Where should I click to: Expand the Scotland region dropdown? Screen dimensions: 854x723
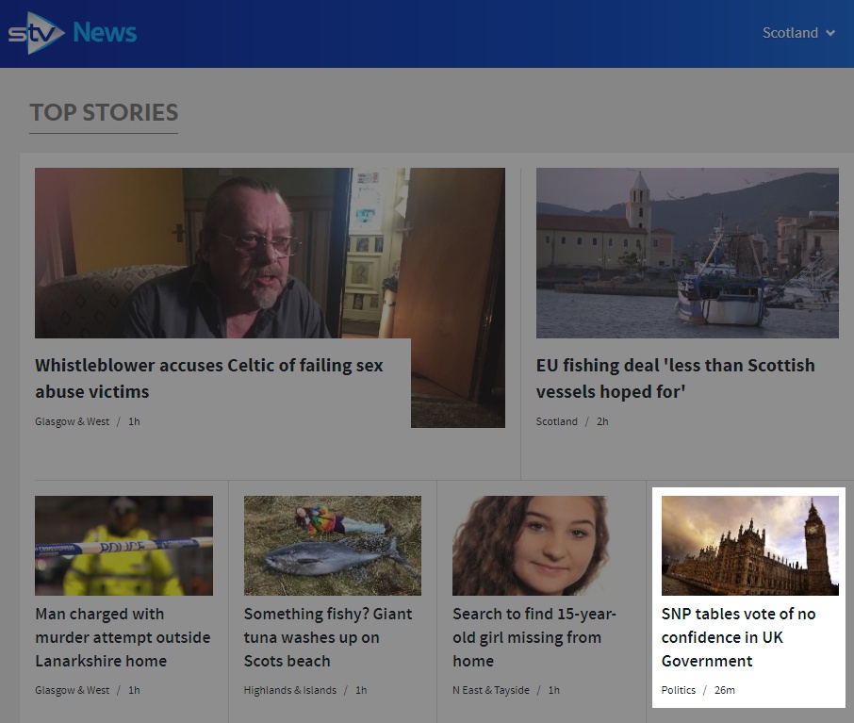click(799, 33)
